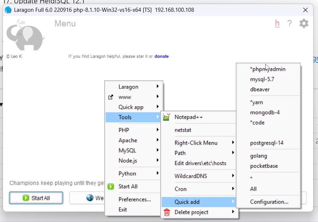Viewport: 318px width, 222px height.
Task: Expand the Right-Click Menu submenu
Action: [199, 143]
